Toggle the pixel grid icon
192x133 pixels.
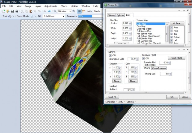click(x=79, y=11)
